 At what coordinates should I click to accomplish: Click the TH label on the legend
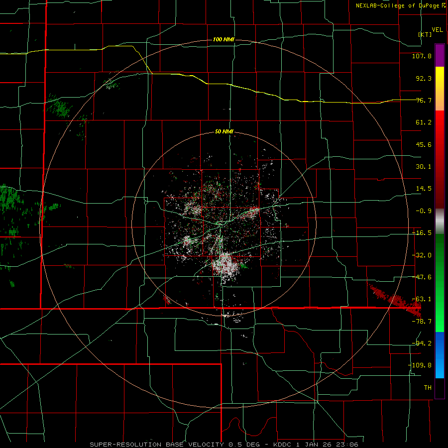[428, 387]
